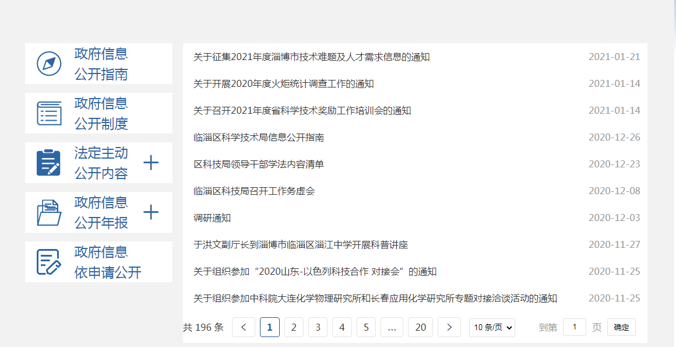Open the 10 条/页 page size dropdown

pos(492,328)
